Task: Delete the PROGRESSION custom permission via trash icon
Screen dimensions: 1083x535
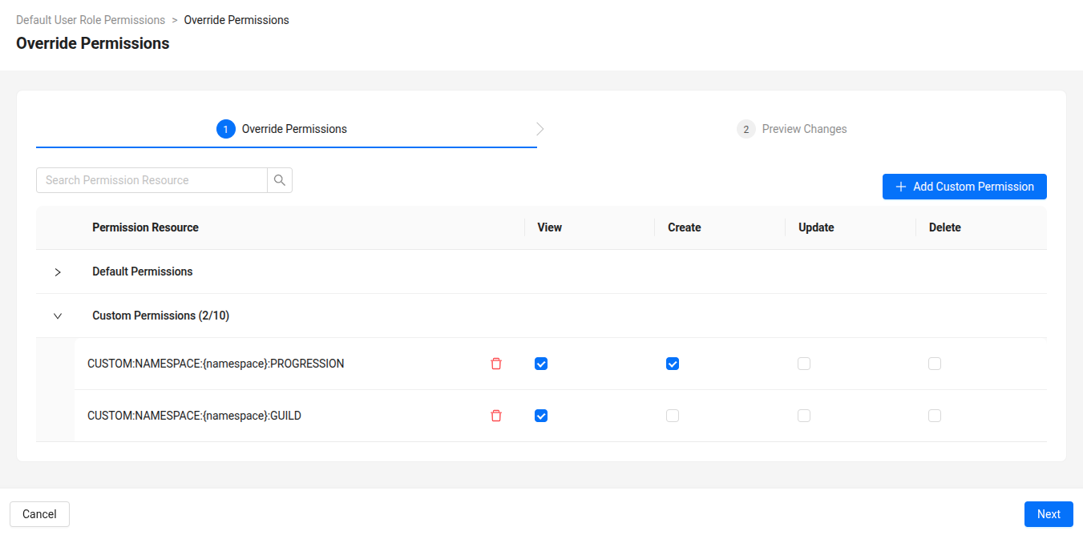Action: coord(496,363)
